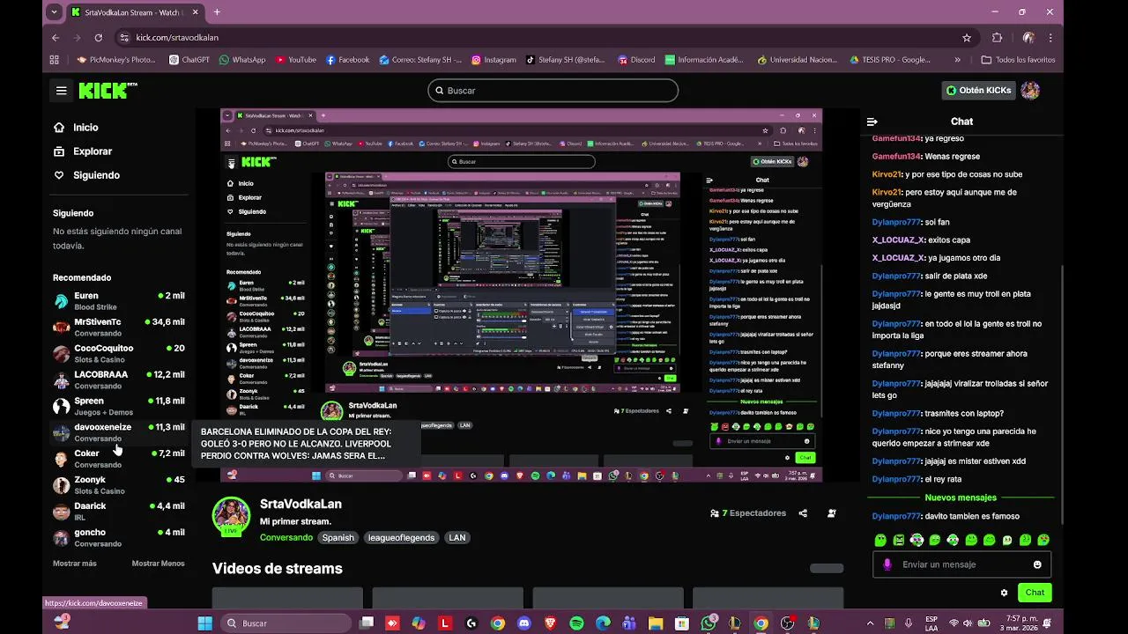This screenshot has height=634, width=1128.
Task: Open a new browser tab
Action: pyautogui.click(x=217, y=12)
